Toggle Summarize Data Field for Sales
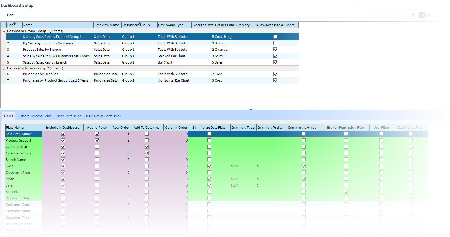This screenshot has height=237, width=450. tap(209, 185)
